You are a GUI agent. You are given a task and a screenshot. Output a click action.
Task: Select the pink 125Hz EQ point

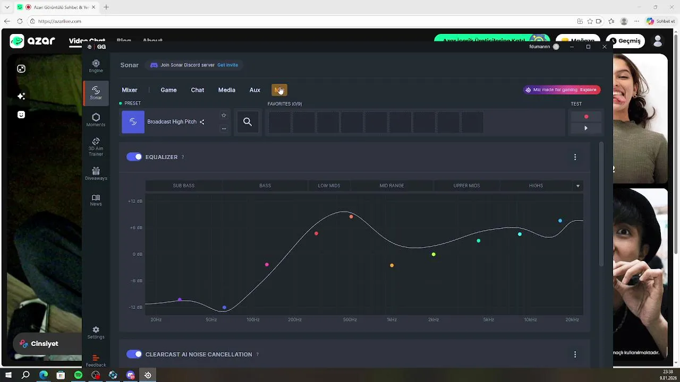pyautogui.click(x=267, y=264)
